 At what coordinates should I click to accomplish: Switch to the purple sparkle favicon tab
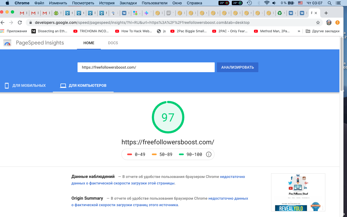point(146,13)
